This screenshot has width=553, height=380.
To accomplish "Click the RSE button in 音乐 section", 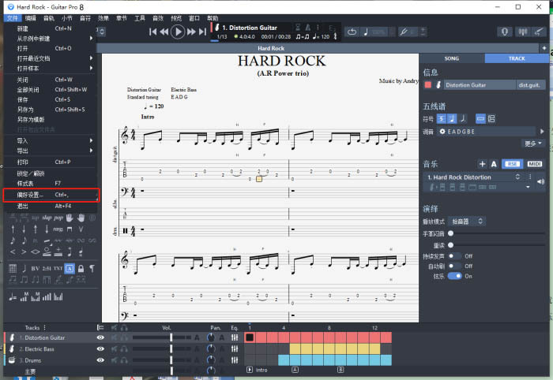I will coord(513,164).
